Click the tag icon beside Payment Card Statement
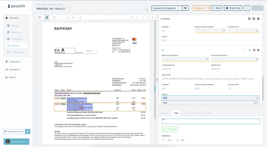Screen dimensions: 267x147 (x=185, y=8)
